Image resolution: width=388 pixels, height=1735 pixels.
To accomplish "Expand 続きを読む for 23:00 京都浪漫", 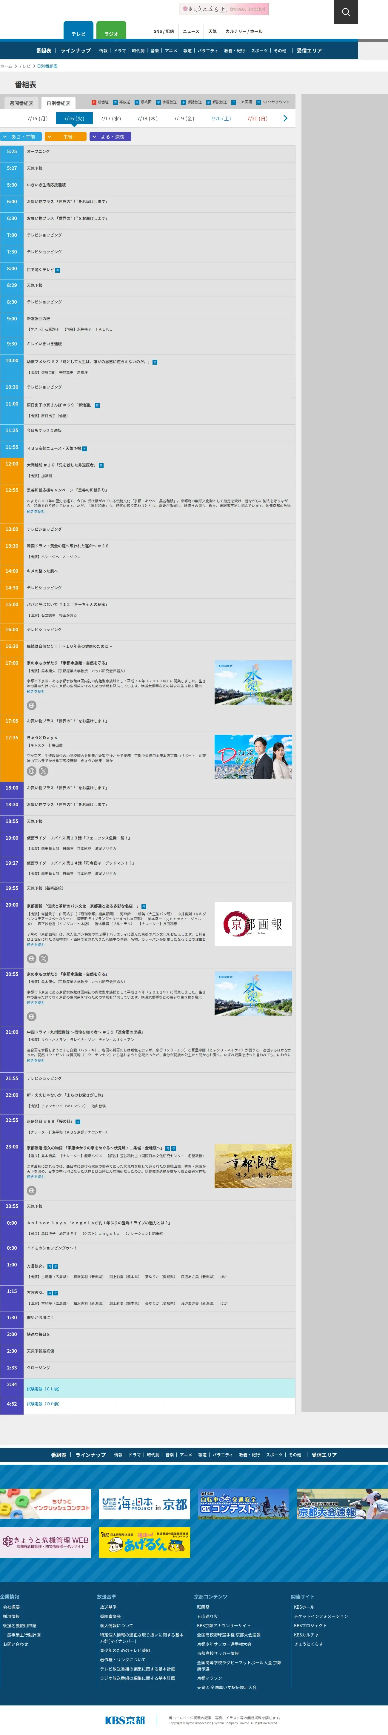I will click(36, 1177).
